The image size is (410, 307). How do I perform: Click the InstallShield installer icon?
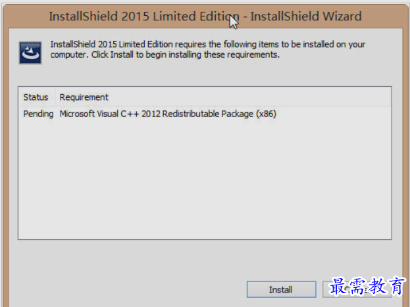(30, 53)
